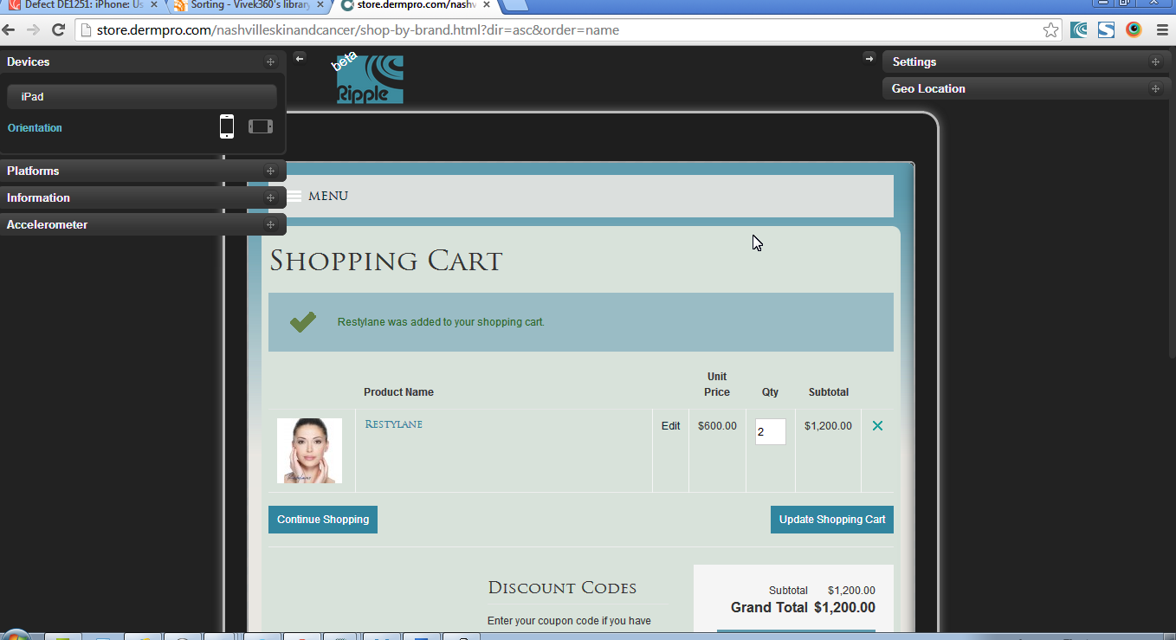
Task: Open the Windows Start button
Action: tap(16, 635)
